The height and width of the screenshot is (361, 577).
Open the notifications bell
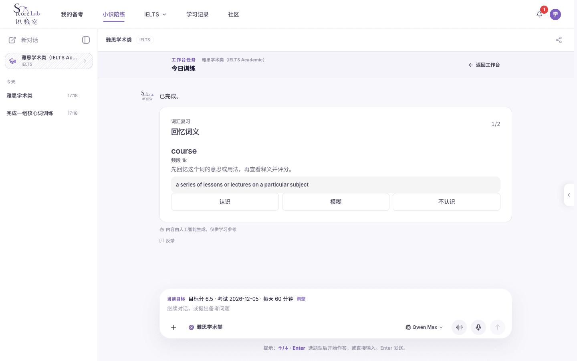click(539, 14)
